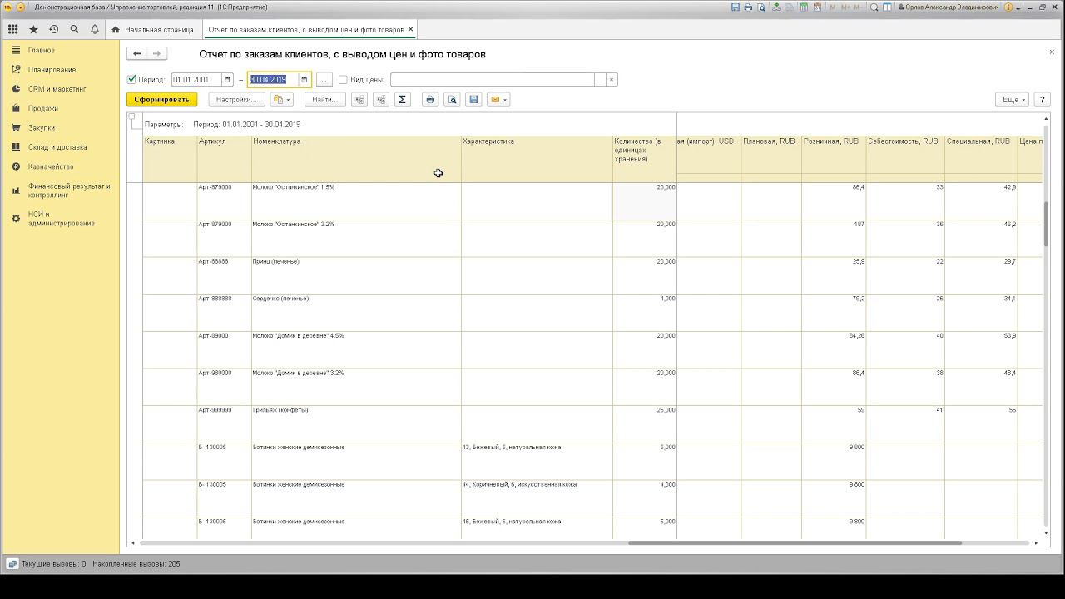This screenshot has height=599, width=1065.
Task: Open the report variants dropdown
Action: point(282,100)
